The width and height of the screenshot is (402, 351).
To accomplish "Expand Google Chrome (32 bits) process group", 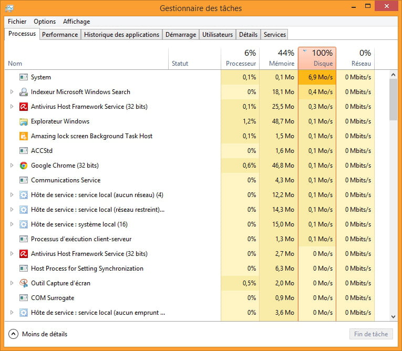I will [12, 166].
